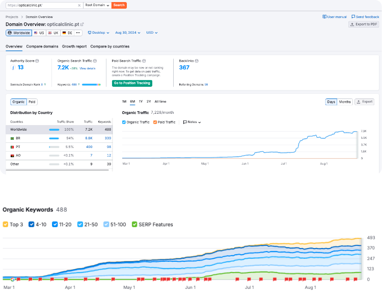Click the User manual book icon

(324, 17)
